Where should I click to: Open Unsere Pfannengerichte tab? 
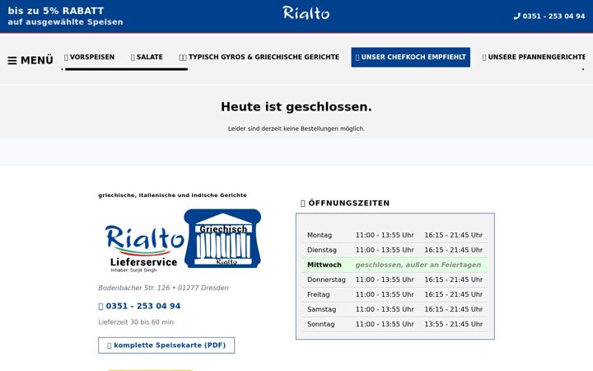[x=534, y=57]
